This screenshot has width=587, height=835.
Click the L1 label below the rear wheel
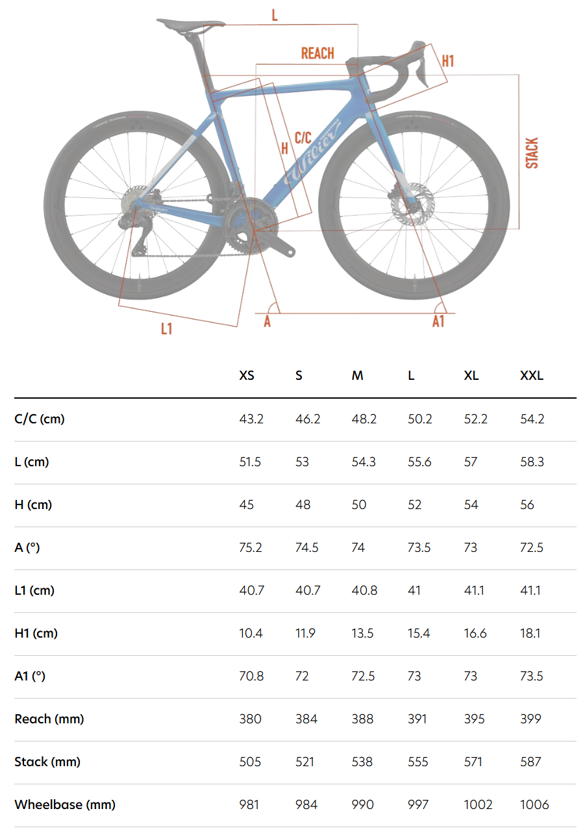tap(167, 329)
